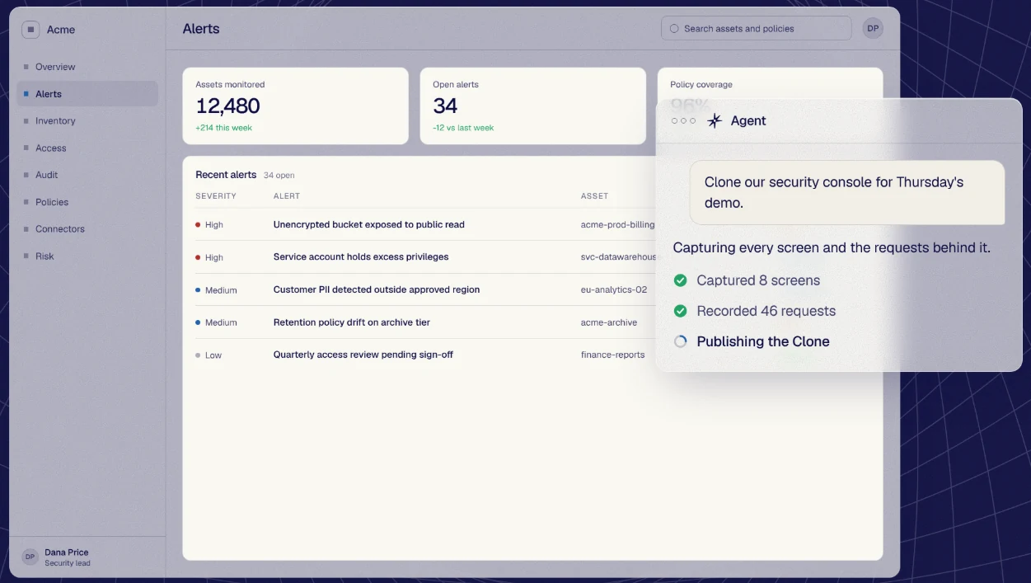Viewport: 1031px width, 583px height.
Task: Click the -12 vs last week text
Action: point(463,128)
